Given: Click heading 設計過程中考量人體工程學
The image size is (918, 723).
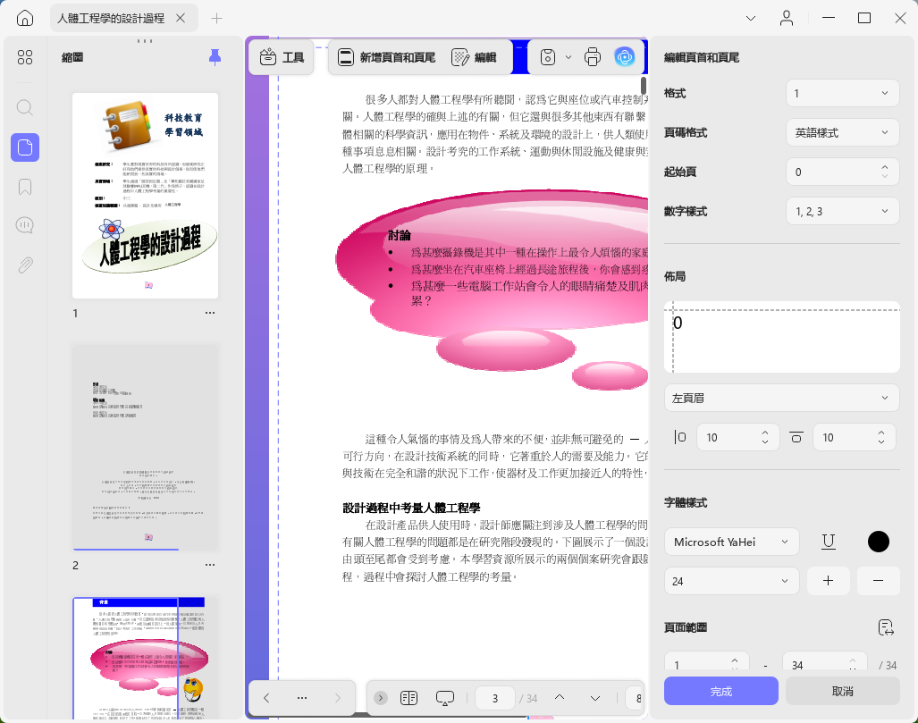Looking at the screenshot, I should coord(411,509).
